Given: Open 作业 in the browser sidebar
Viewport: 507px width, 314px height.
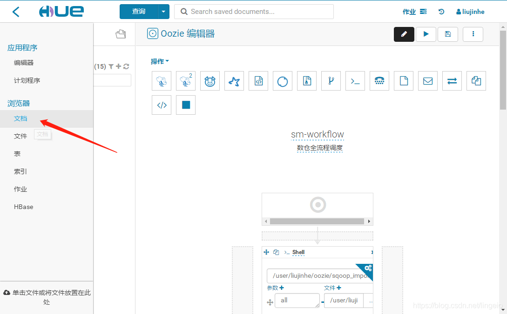Looking at the screenshot, I should 20,189.
